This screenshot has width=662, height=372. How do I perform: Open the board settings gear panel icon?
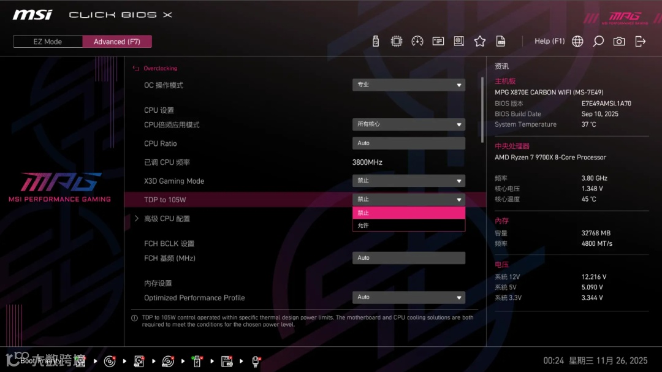(459, 42)
